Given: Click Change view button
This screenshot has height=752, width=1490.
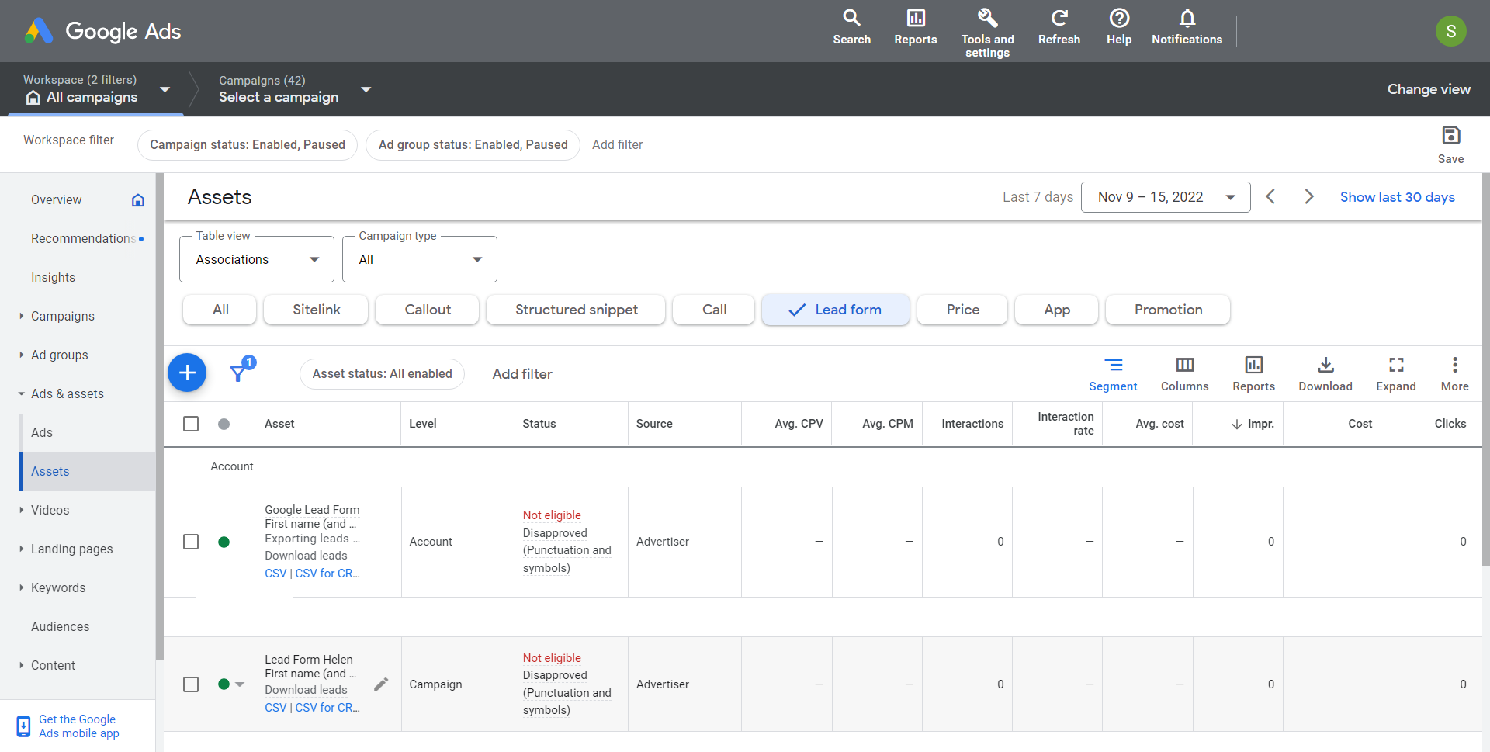Looking at the screenshot, I should click(1429, 89).
